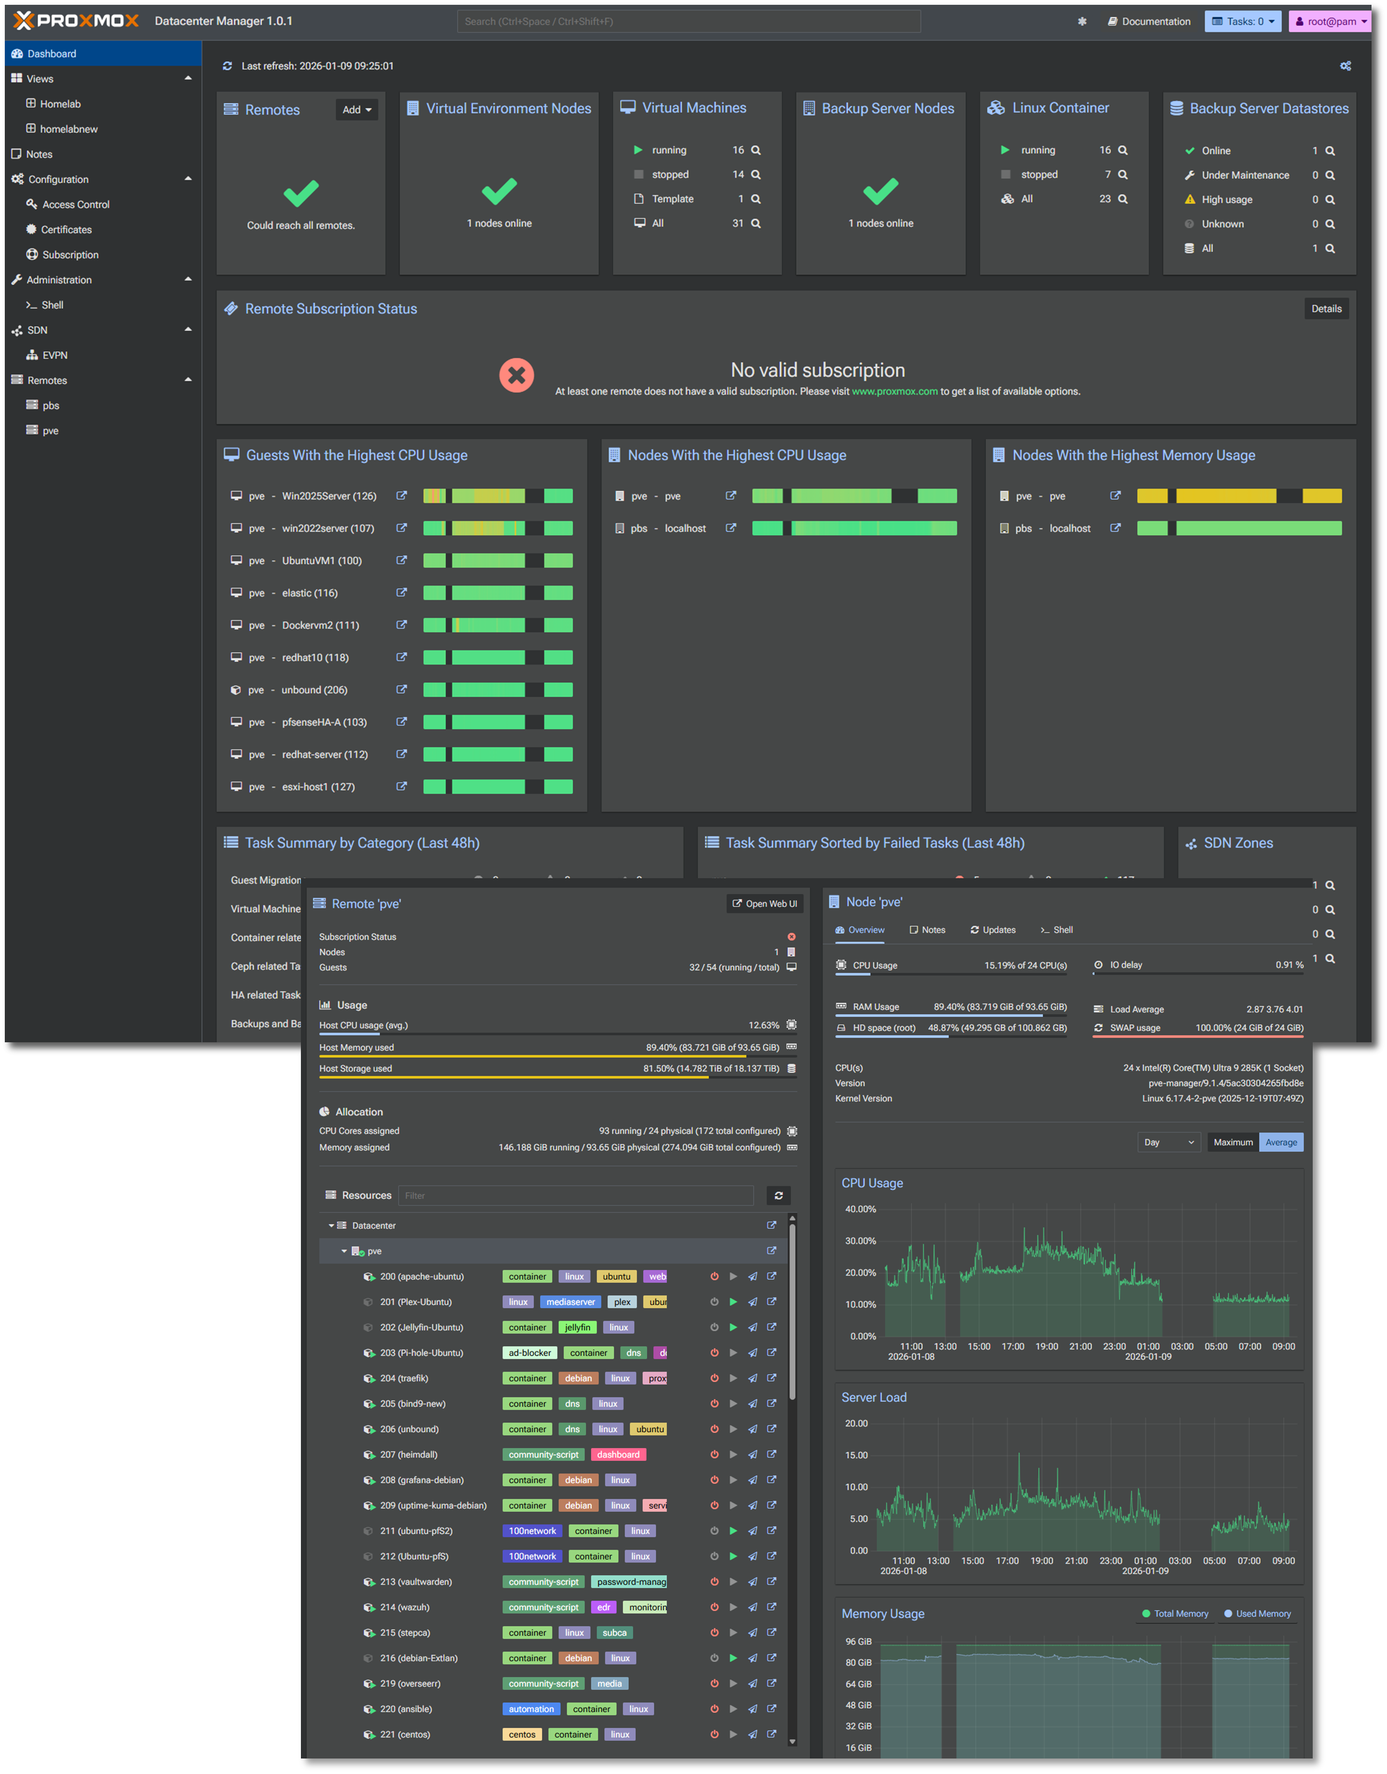Open the Day time range dropdown
This screenshot has width=1387, height=1774.
click(x=1168, y=1141)
